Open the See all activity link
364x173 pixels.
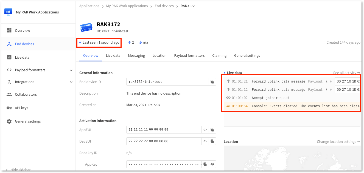pos(347,73)
